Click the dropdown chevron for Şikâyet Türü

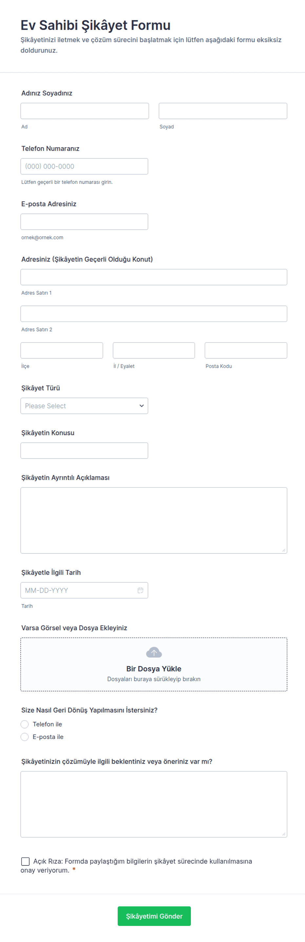point(142,406)
